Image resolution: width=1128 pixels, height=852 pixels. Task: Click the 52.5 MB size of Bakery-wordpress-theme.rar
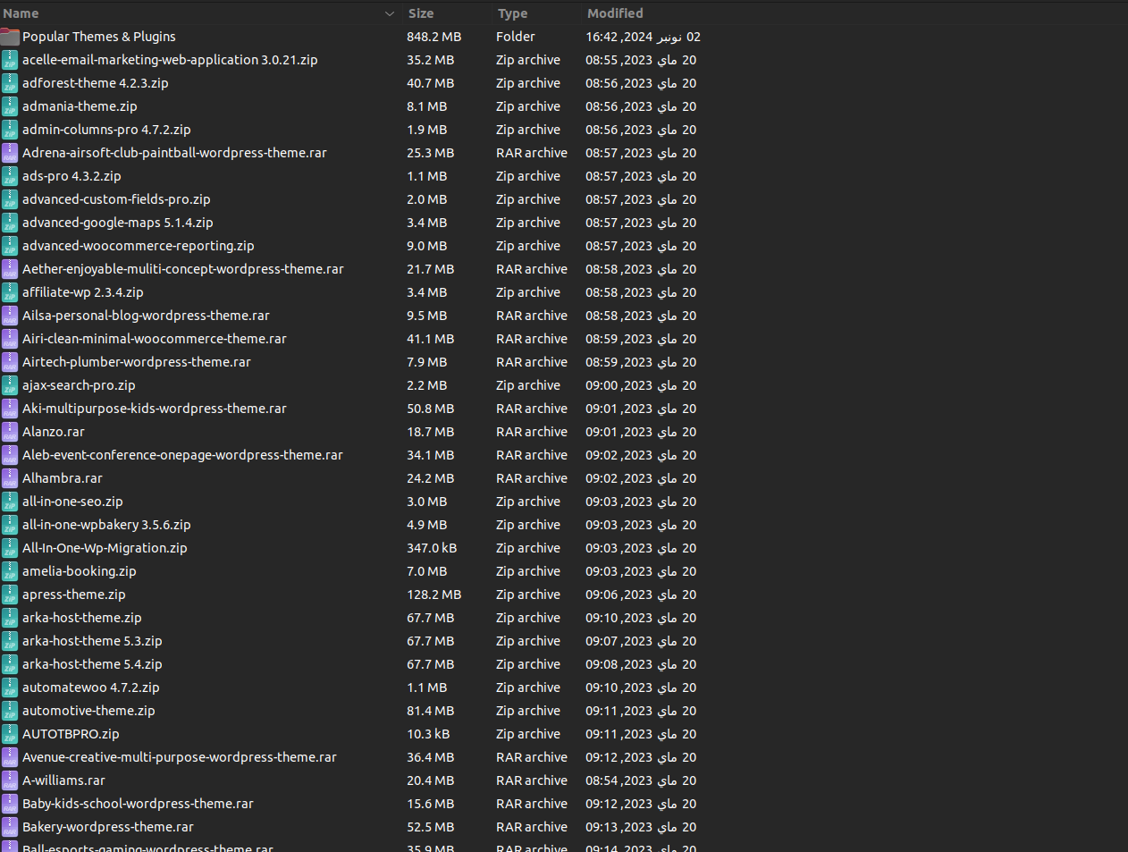(431, 827)
